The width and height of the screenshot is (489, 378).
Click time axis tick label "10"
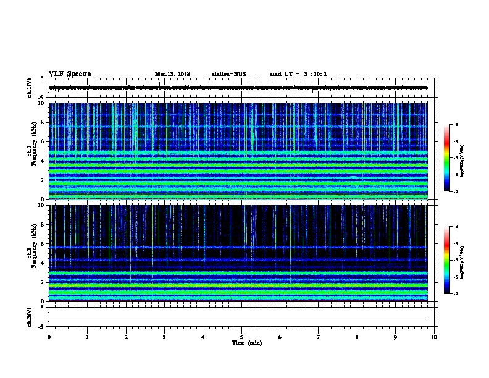[434, 337]
